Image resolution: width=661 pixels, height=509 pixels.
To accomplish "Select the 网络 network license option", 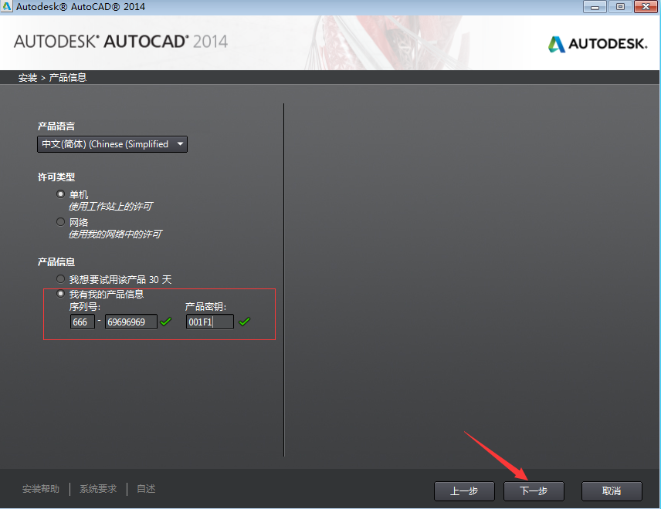I will [61, 222].
